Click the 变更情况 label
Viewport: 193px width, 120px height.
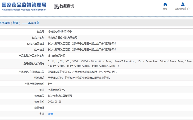pos(39,108)
